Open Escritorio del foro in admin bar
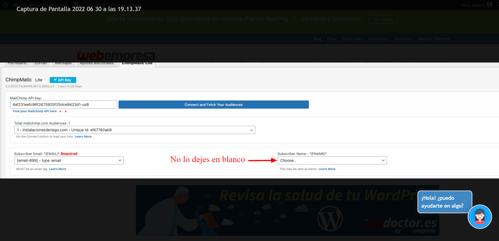 click(x=126, y=5)
